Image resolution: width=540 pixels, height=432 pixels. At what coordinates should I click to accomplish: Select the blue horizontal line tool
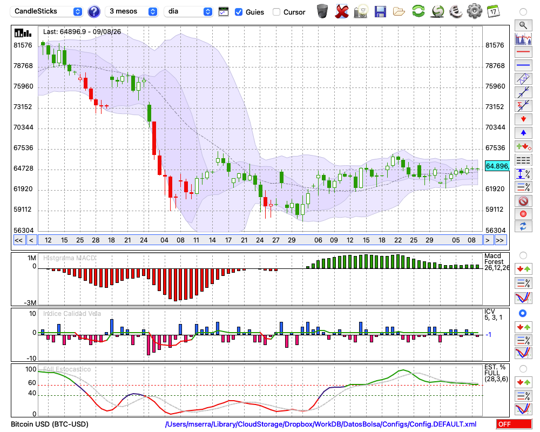523,65
